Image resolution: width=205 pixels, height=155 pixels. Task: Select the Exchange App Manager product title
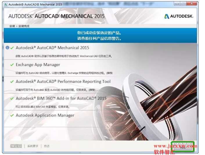point(38,65)
